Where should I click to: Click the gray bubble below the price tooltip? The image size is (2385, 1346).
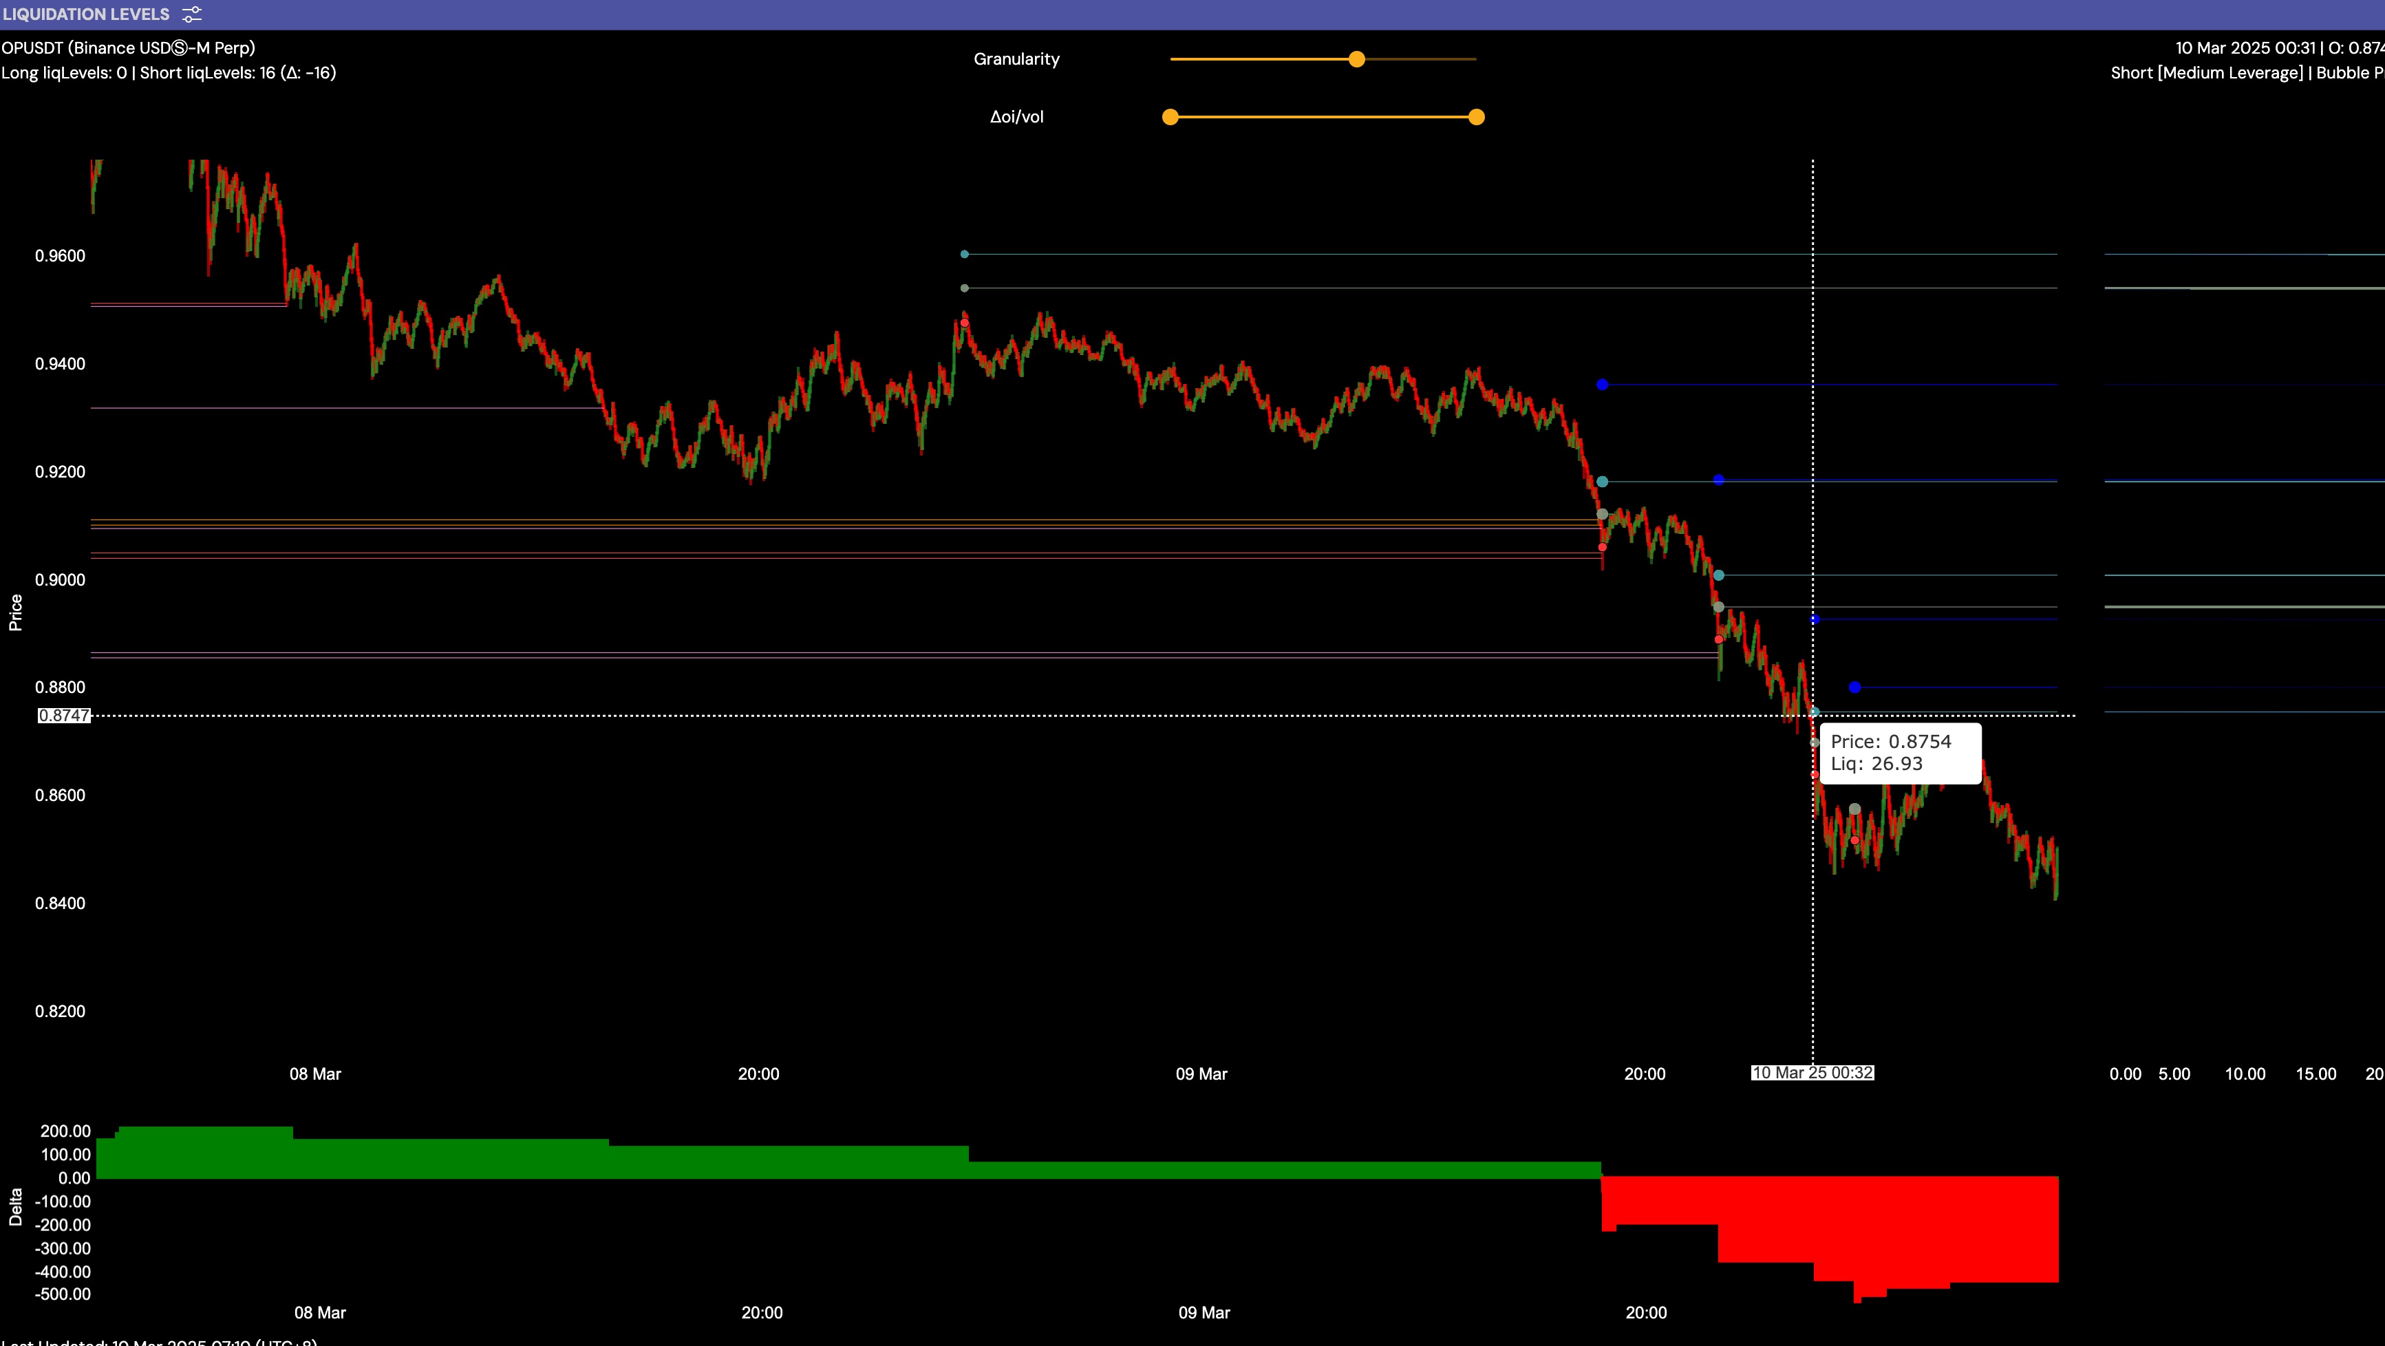tap(1854, 809)
